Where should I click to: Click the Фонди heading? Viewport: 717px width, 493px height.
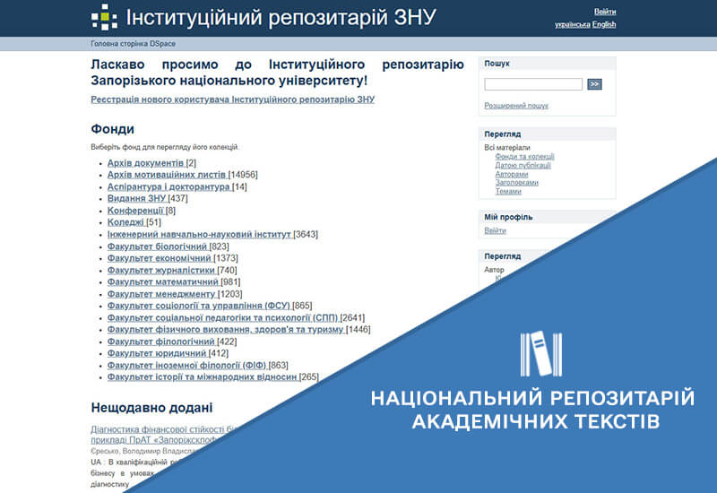[x=113, y=129]
